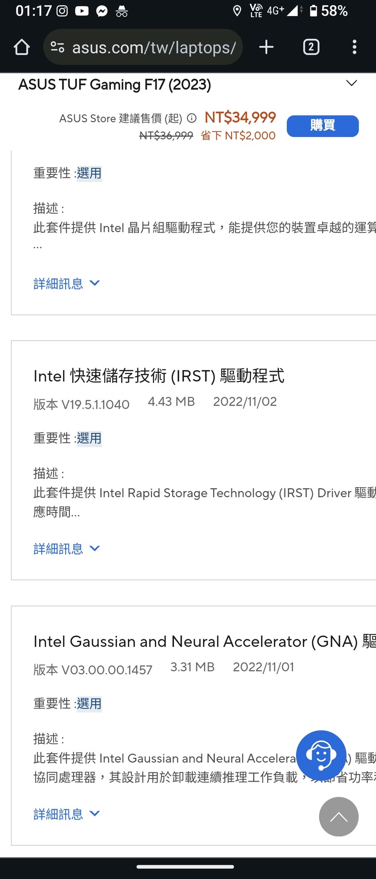
Task: Expand 詳細訊息 for GNA driver
Action: click(67, 814)
